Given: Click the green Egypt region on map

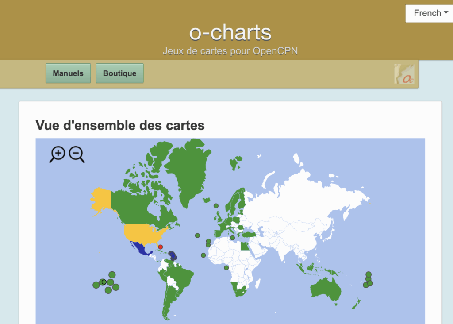Looking at the screenshot, I should (x=245, y=246).
